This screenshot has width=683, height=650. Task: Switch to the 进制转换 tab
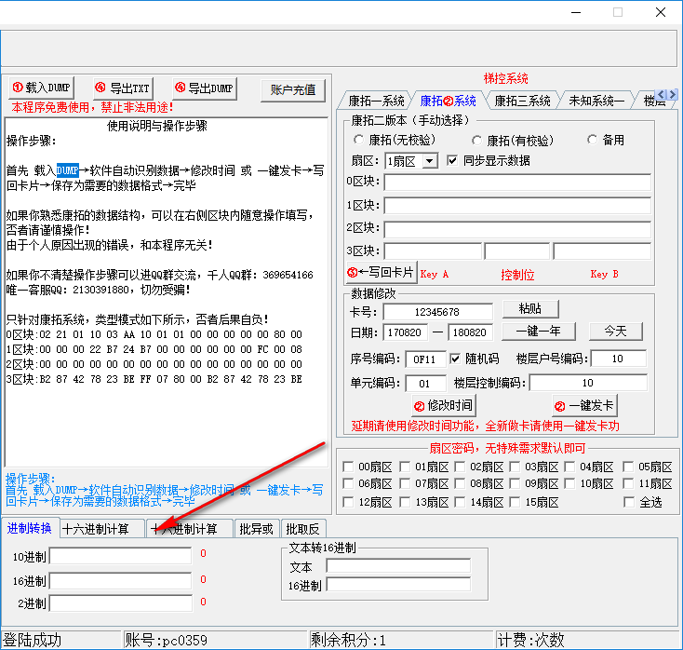(30, 528)
